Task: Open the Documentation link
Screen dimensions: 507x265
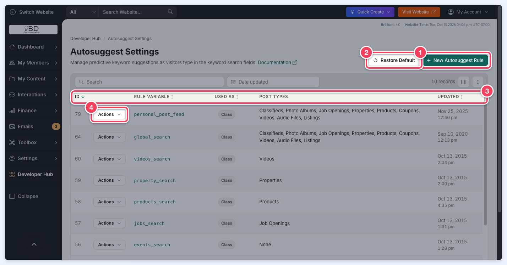Action: tap(277, 62)
